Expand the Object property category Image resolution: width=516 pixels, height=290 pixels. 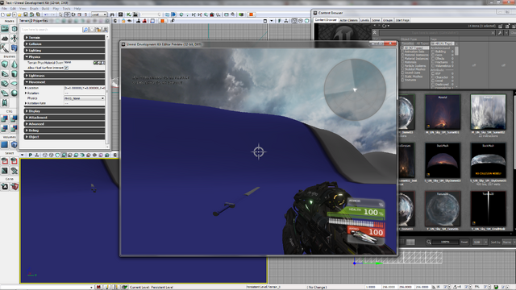[64, 137]
